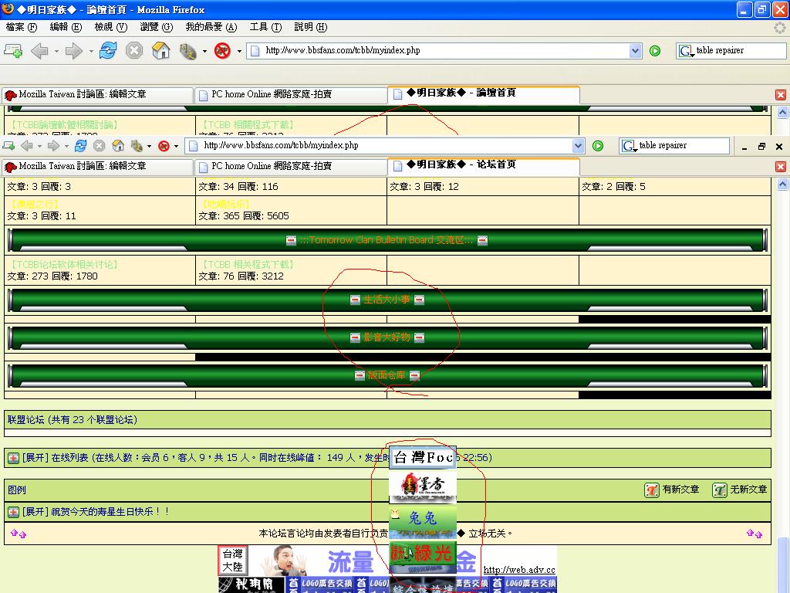Click the Reload page icon in top toolbar
This screenshot has height=593, width=790.
pos(107,51)
